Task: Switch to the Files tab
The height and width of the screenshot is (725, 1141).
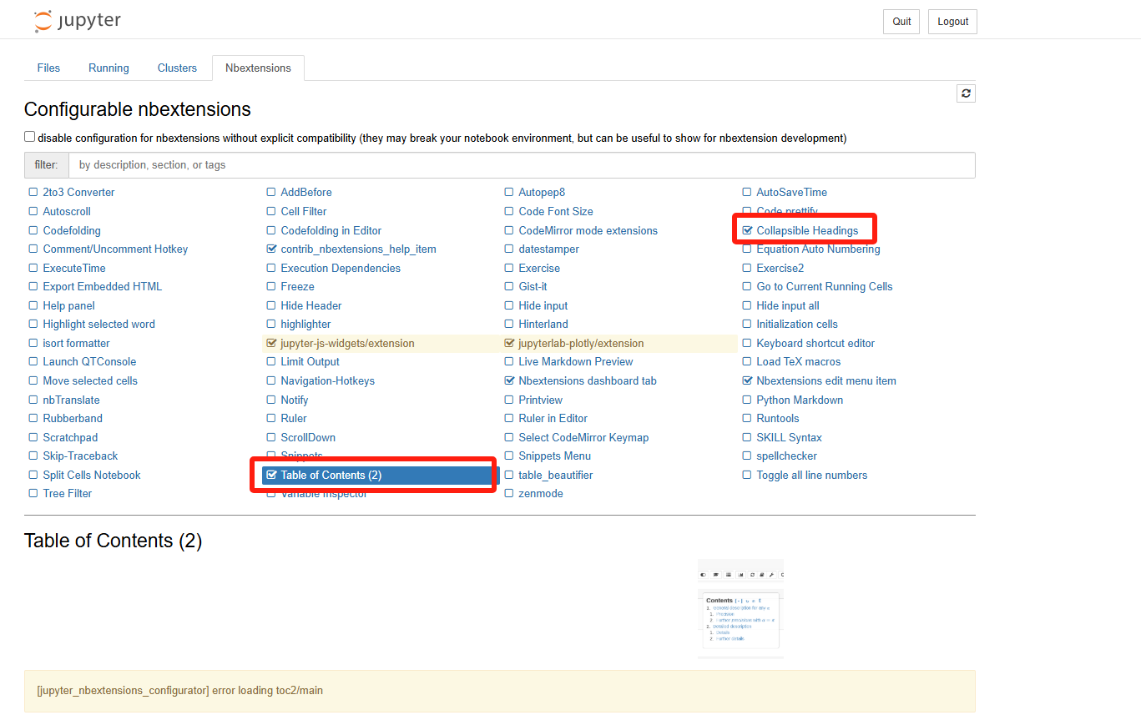Action: [x=48, y=68]
